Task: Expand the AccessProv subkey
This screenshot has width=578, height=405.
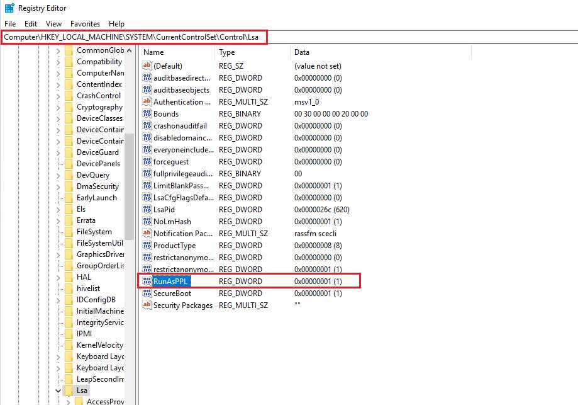Action: coord(68,402)
